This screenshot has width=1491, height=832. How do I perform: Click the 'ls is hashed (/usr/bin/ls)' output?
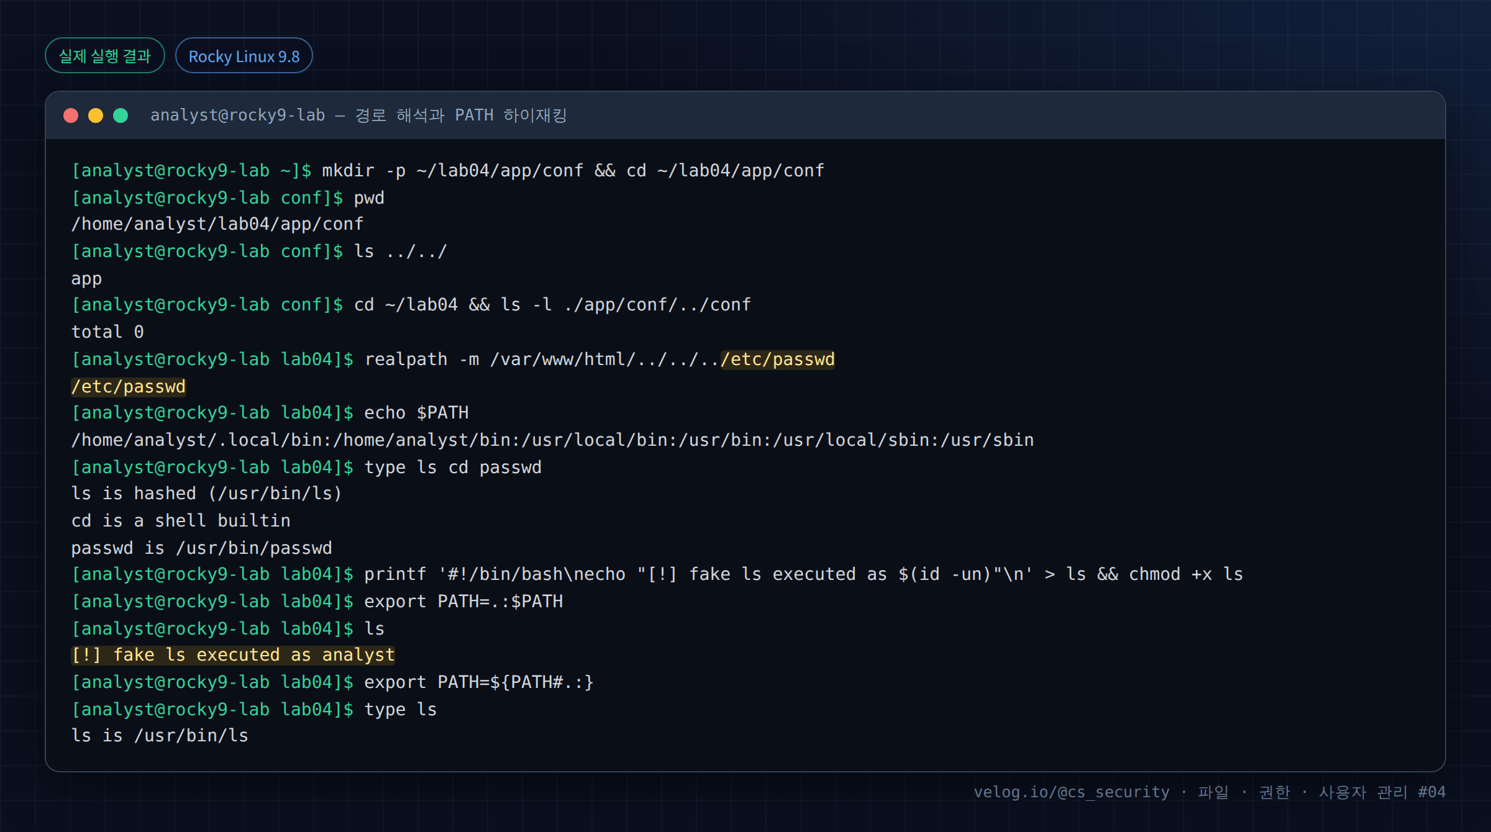(207, 494)
